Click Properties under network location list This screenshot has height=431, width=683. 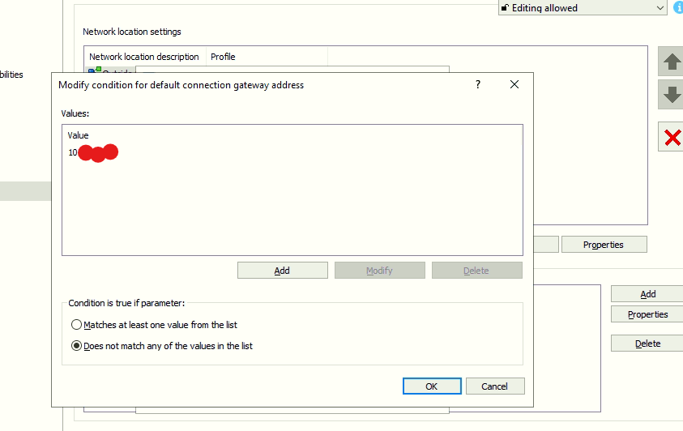604,245
